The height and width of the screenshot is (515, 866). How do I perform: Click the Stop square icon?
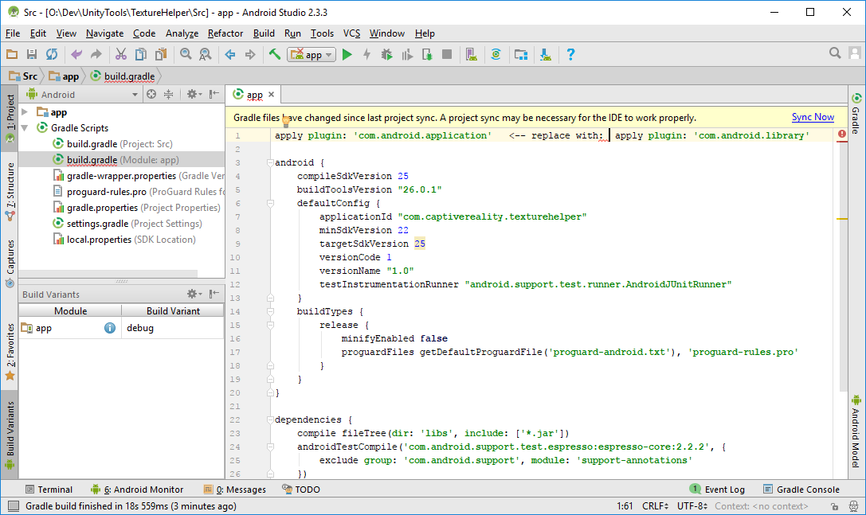point(447,54)
